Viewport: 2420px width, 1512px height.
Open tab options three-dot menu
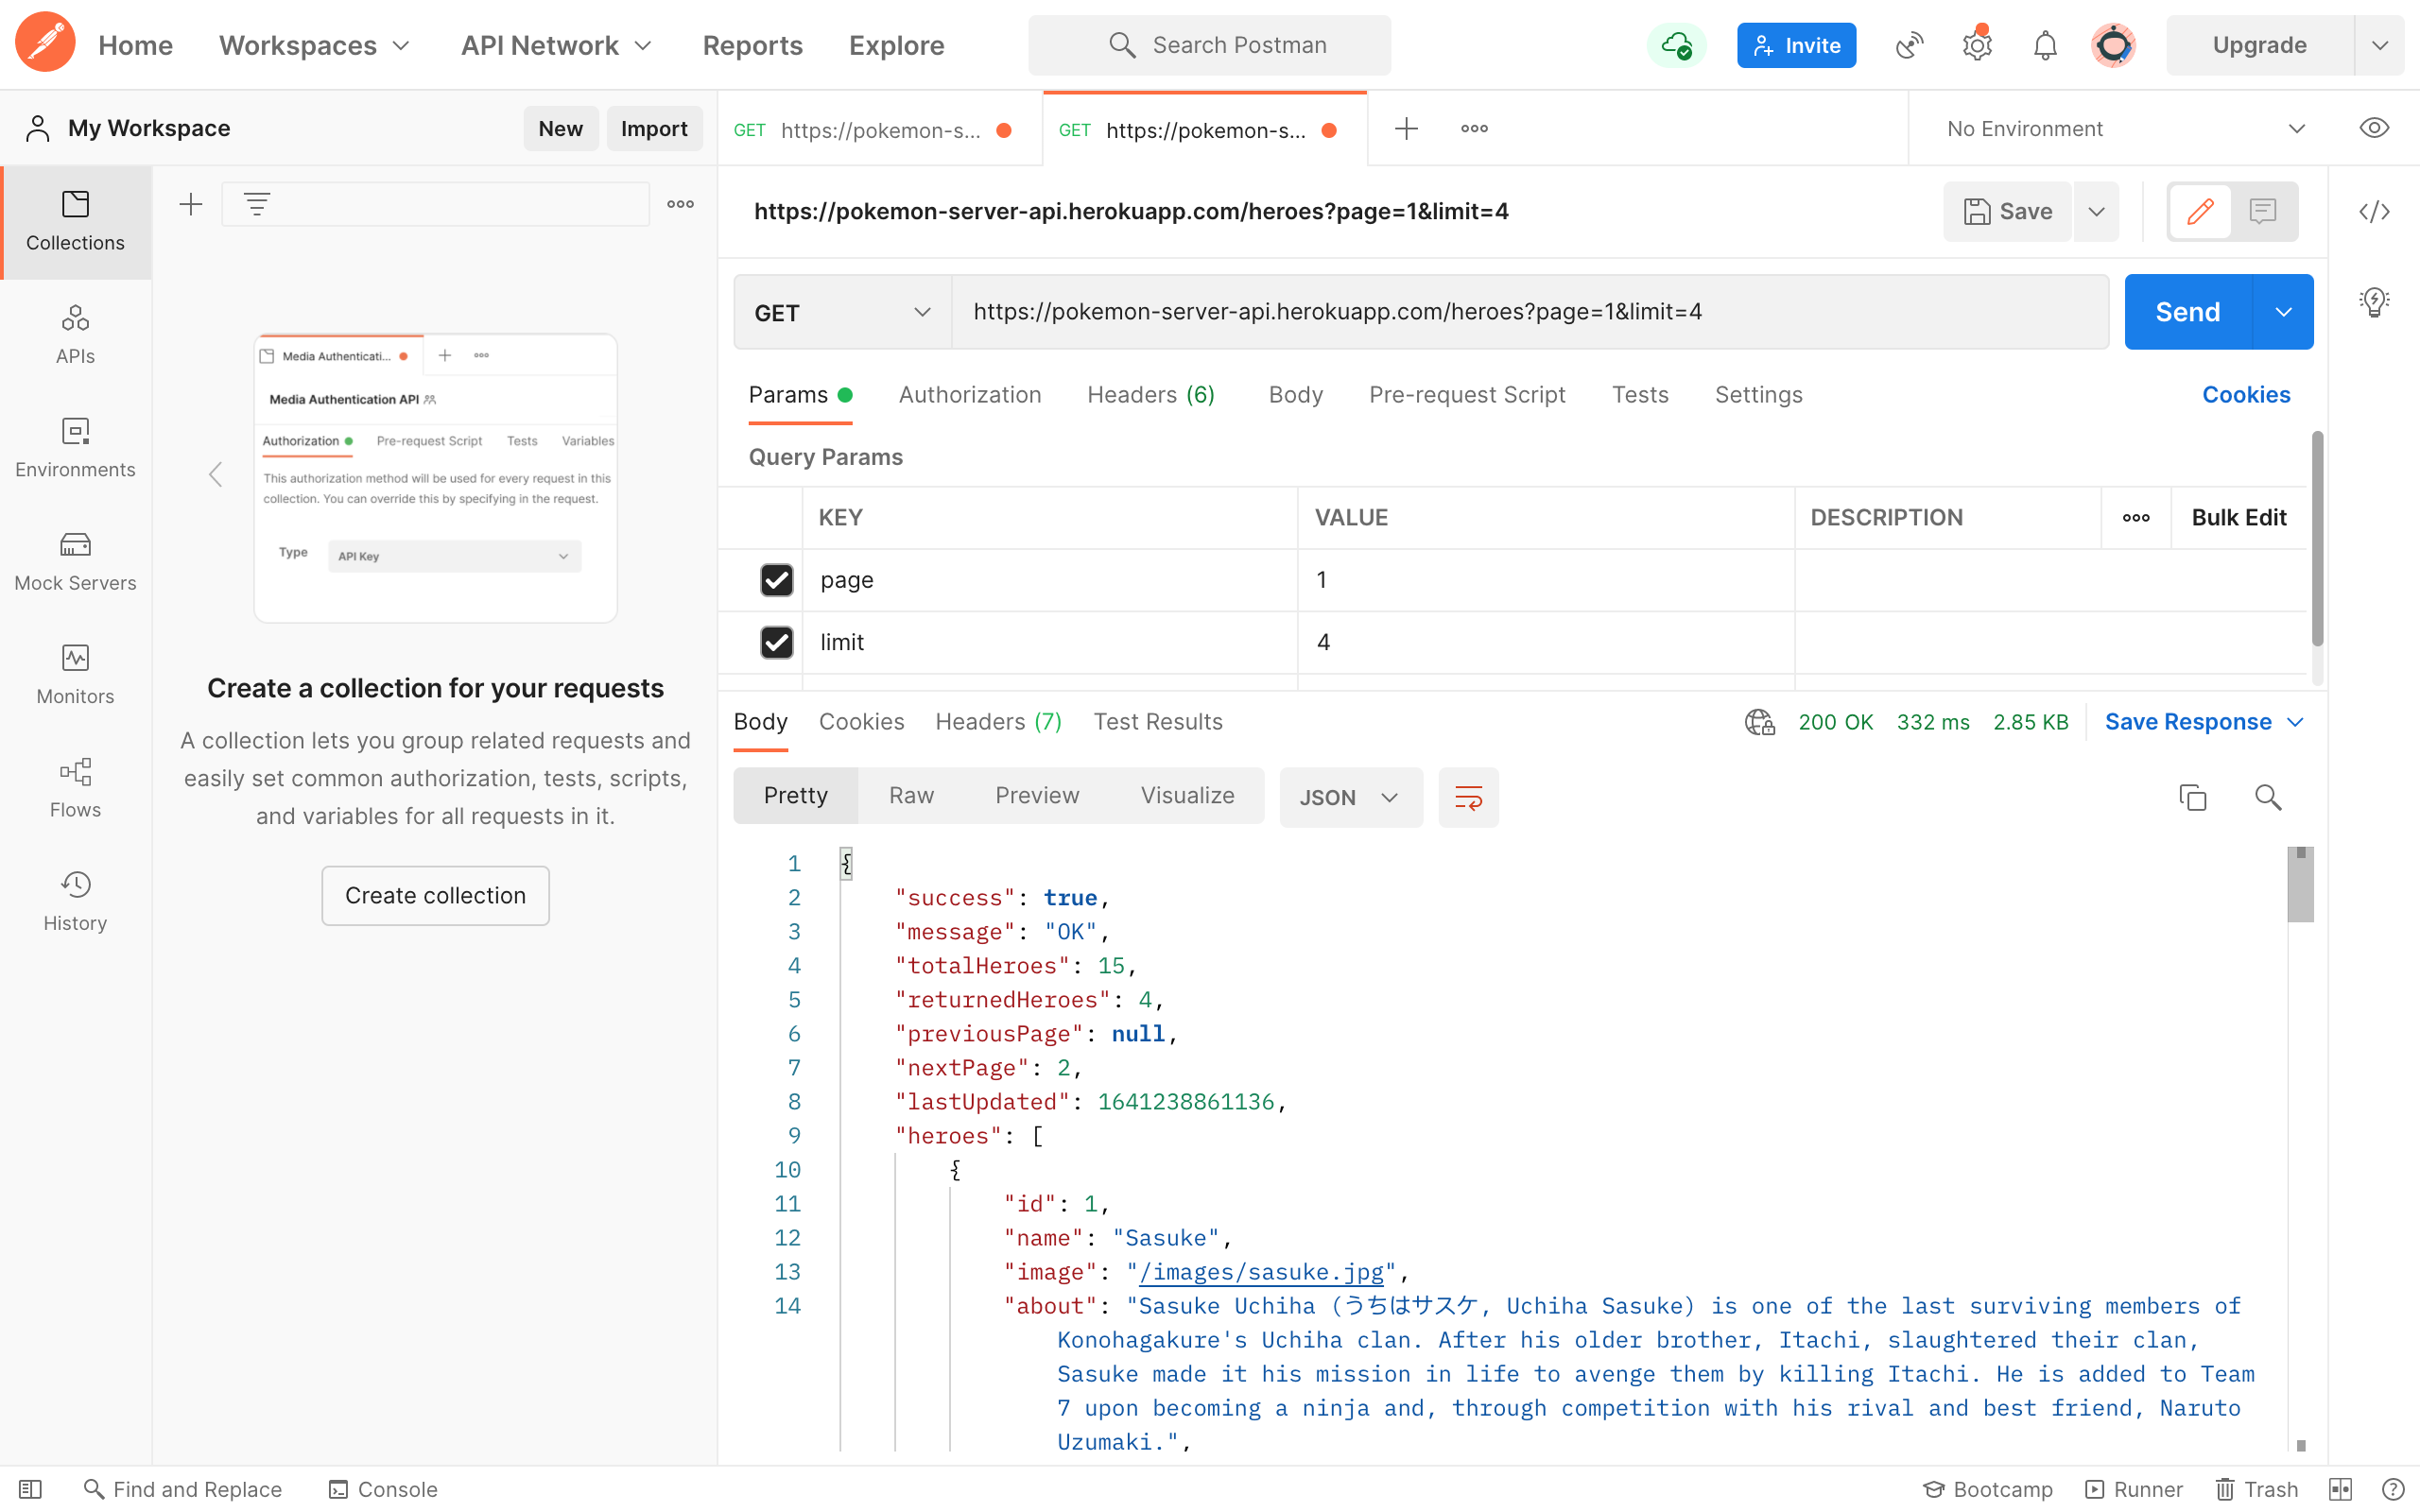1474,128
